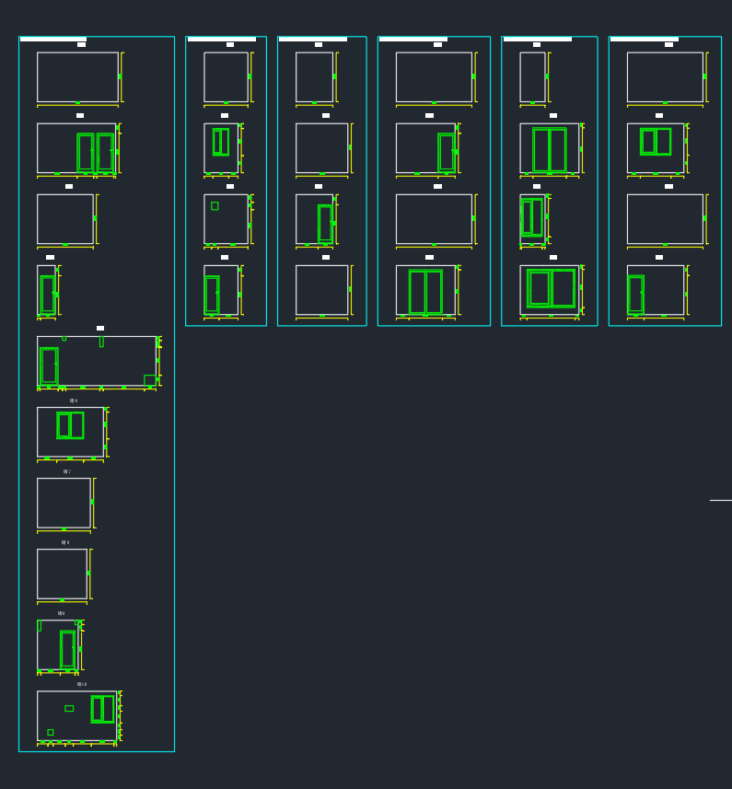Click the green window in sixth column's second panel

(656, 142)
